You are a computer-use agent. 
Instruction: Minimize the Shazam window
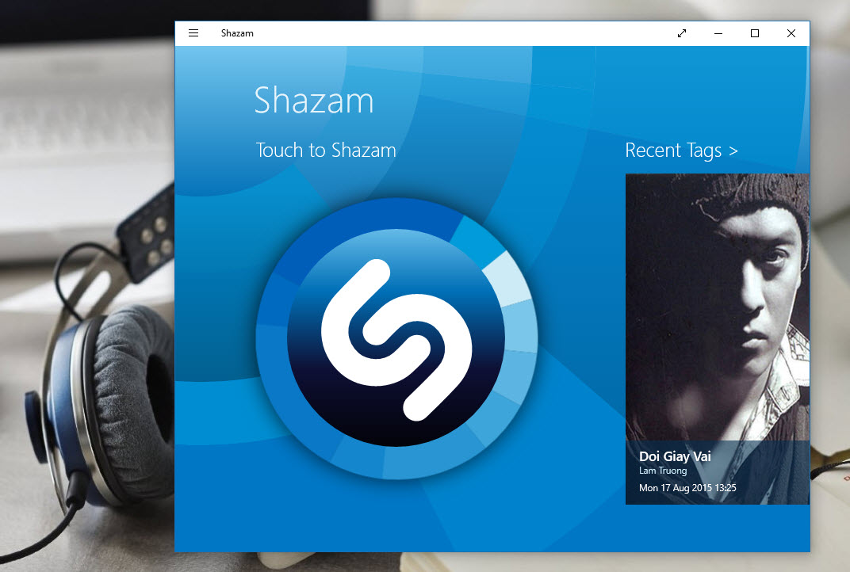(x=718, y=33)
